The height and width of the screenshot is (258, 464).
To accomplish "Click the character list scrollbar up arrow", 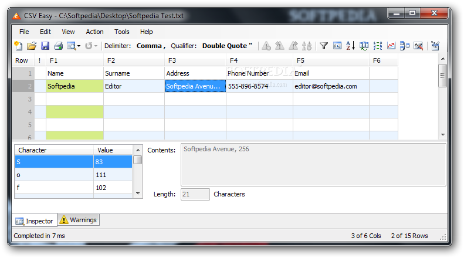I will point(138,150).
